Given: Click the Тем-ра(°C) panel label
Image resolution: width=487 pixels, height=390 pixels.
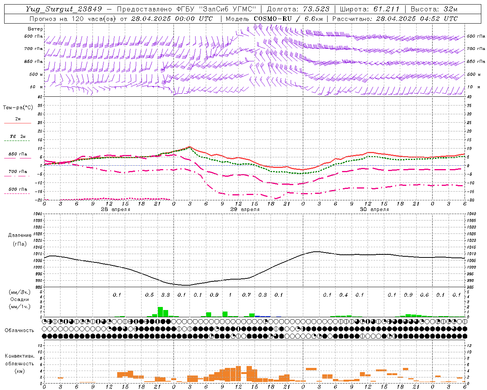Looking at the screenshot, I should click(18, 108).
